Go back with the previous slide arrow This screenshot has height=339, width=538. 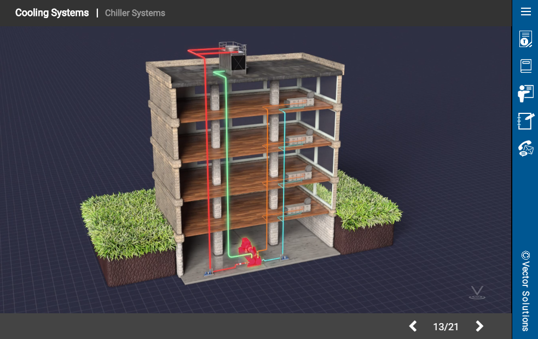413,326
